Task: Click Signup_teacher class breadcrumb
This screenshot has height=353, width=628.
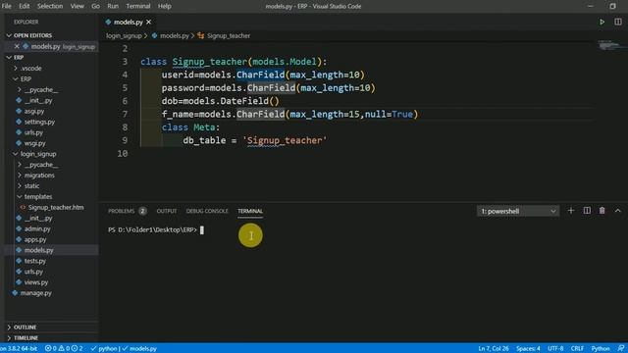Action: click(x=229, y=35)
